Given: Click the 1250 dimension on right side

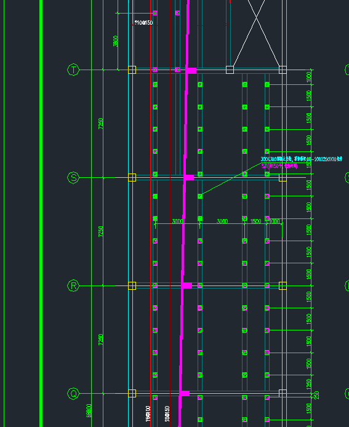Looking at the screenshot, I should tap(308, 384).
